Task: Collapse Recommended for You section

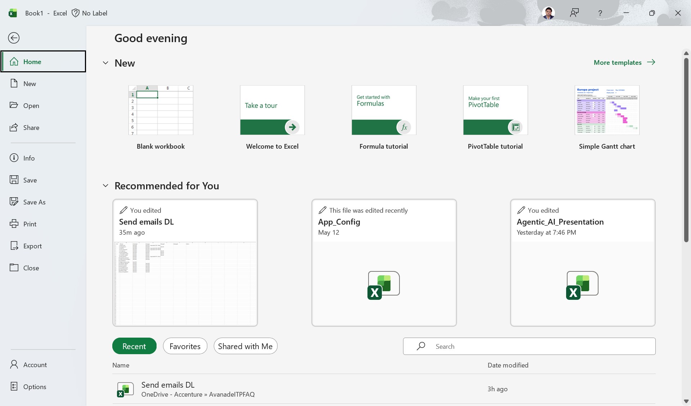Action: 105,186
